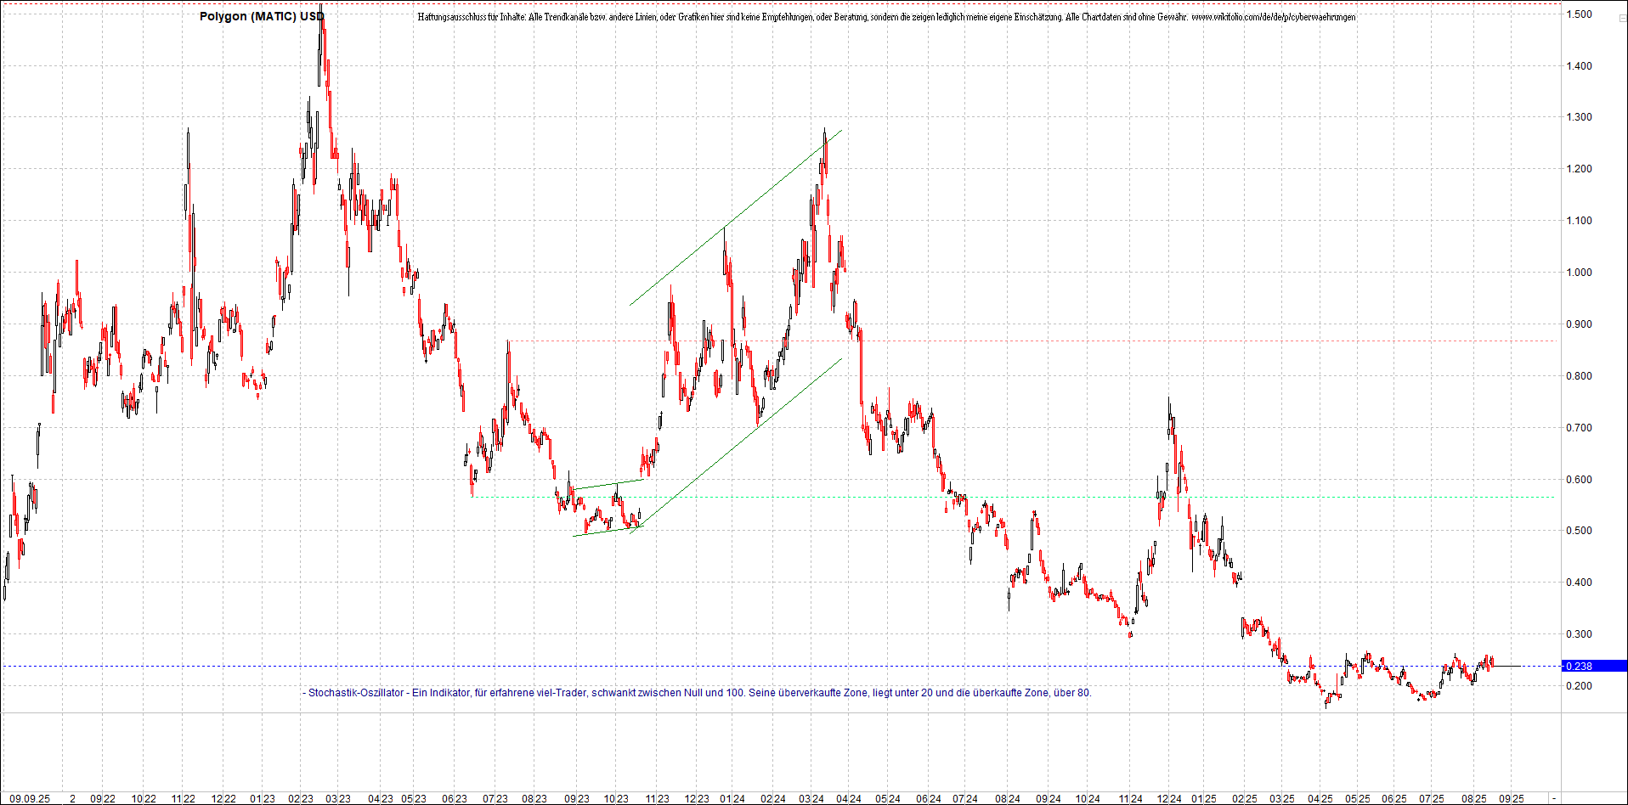This screenshot has height=805, width=1628.
Task: Click the 1.000 gridline label
Action: (1580, 272)
